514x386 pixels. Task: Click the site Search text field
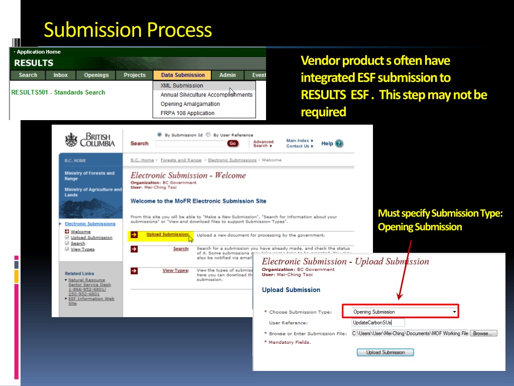(191, 143)
